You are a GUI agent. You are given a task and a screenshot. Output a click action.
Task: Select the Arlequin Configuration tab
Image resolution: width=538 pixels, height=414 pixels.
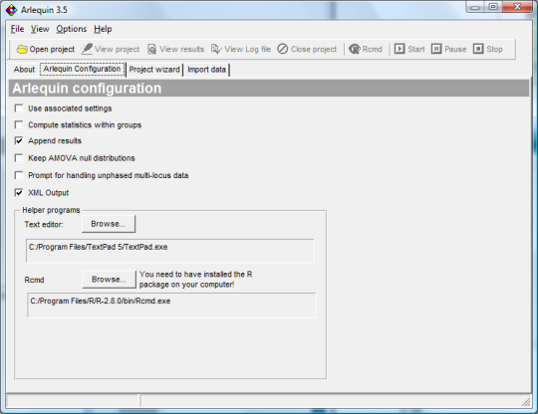[x=83, y=70]
